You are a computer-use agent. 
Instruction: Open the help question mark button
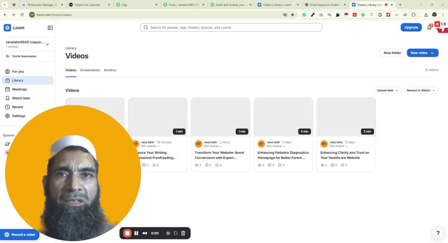438,233
